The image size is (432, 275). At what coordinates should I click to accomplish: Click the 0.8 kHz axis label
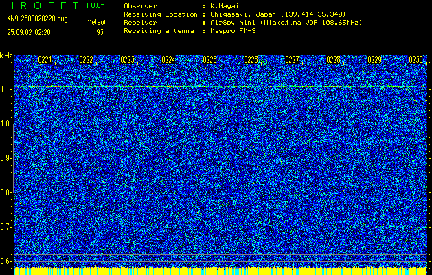(5, 192)
